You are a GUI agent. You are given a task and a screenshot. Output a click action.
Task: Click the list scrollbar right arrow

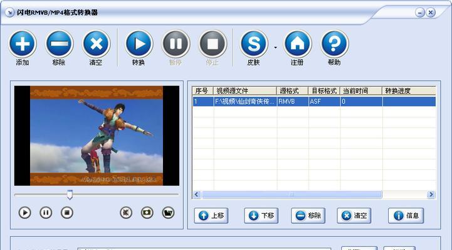pyautogui.click(x=431, y=194)
